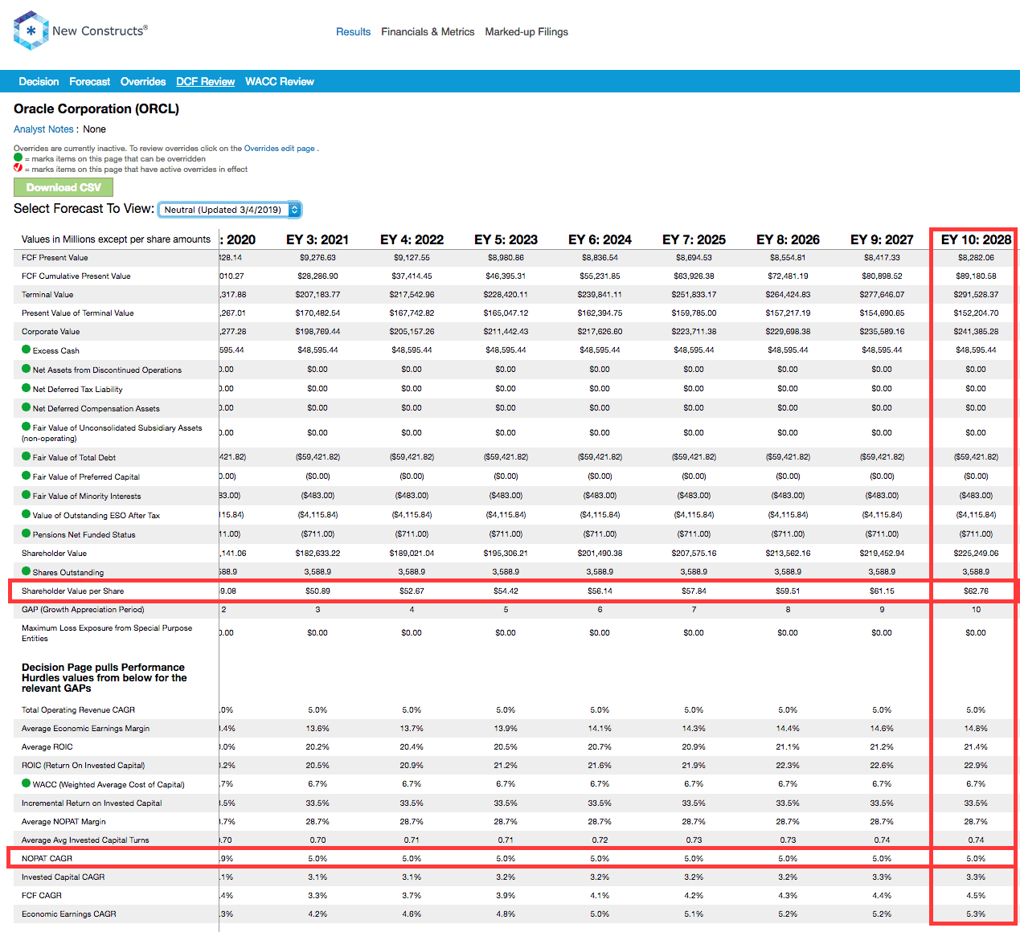Click the EY 5: 2023 column header
This screenshot has width=1020, height=932.
(x=506, y=239)
